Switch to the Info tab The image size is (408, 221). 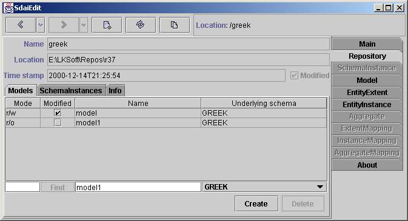click(115, 90)
